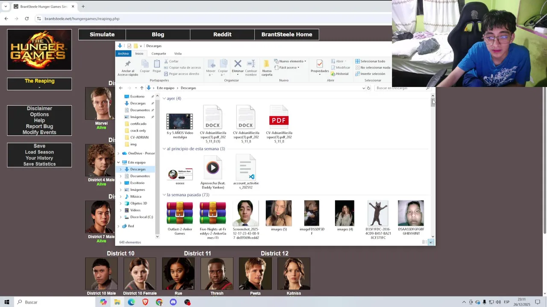Create a Nueva carpeta from the ribbon
Viewport: 547px width, 307px height.
(x=267, y=67)
